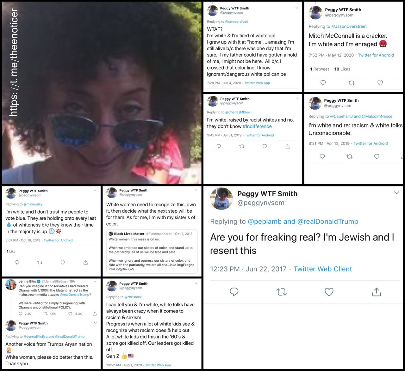The width and height of the screenshot is (405, 371).
Task: Open the #Indifference hashtag link
Action: tap(257, 126)
